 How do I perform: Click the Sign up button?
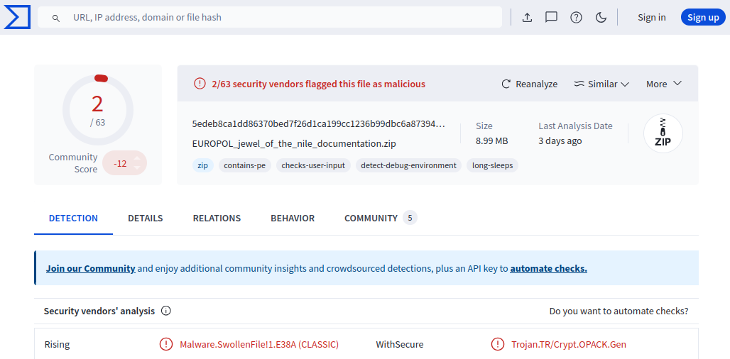click(703, 18)
